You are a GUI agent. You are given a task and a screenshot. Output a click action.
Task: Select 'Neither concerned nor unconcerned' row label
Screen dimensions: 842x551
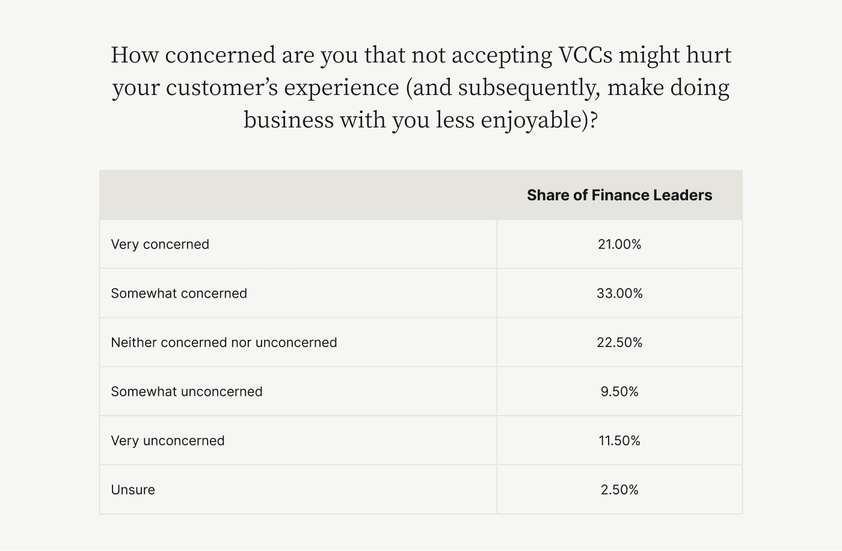point(224,342)
